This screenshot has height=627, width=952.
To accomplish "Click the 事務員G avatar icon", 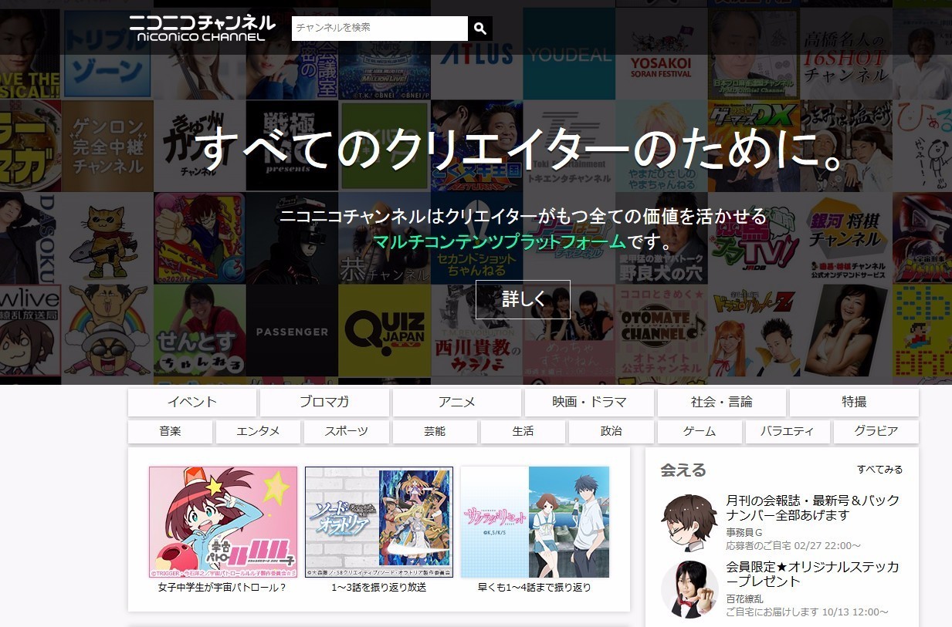I will (x=689, y=523).
